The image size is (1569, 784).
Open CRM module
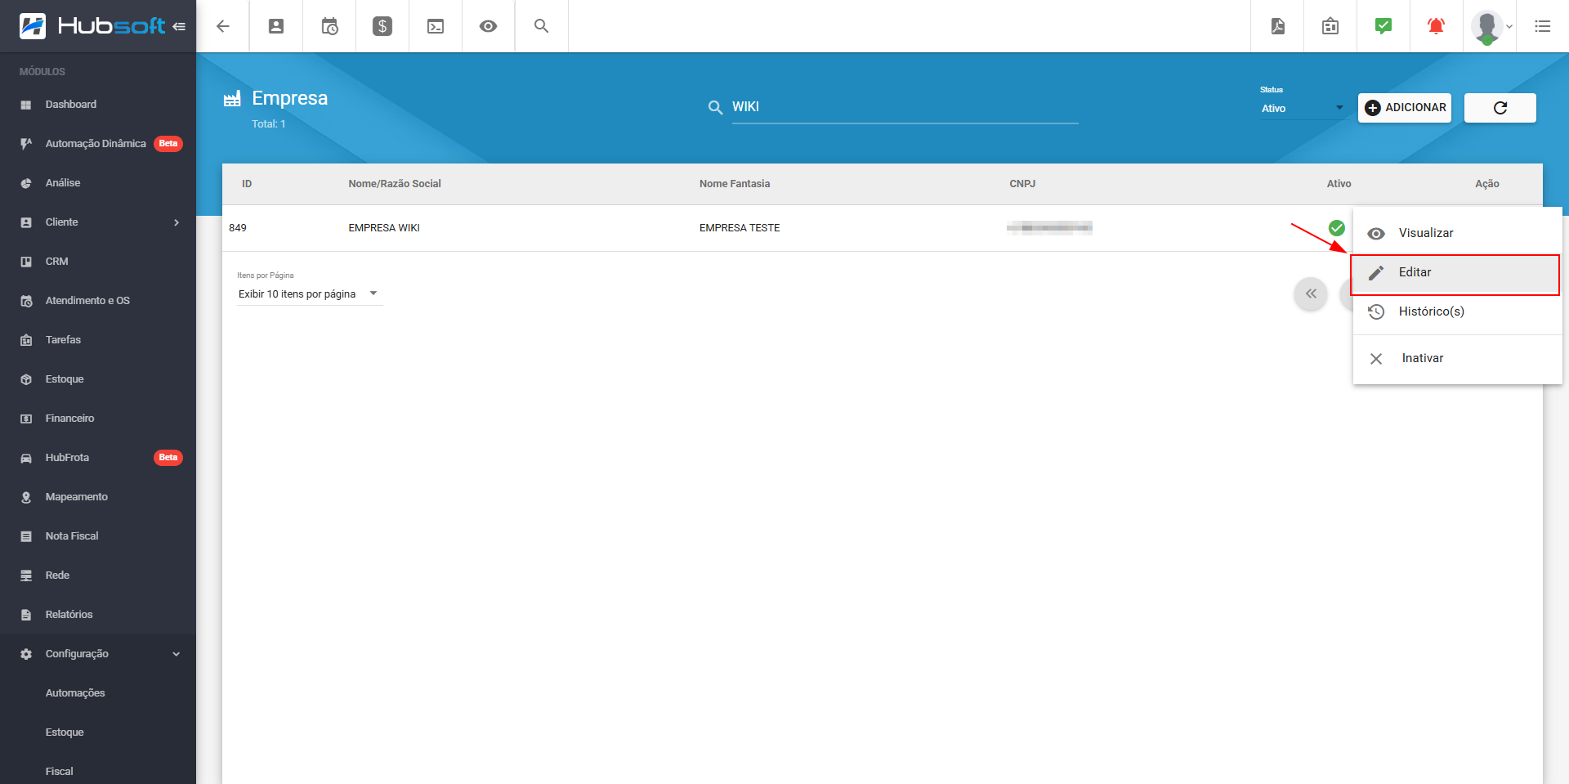tap(98, 262)
